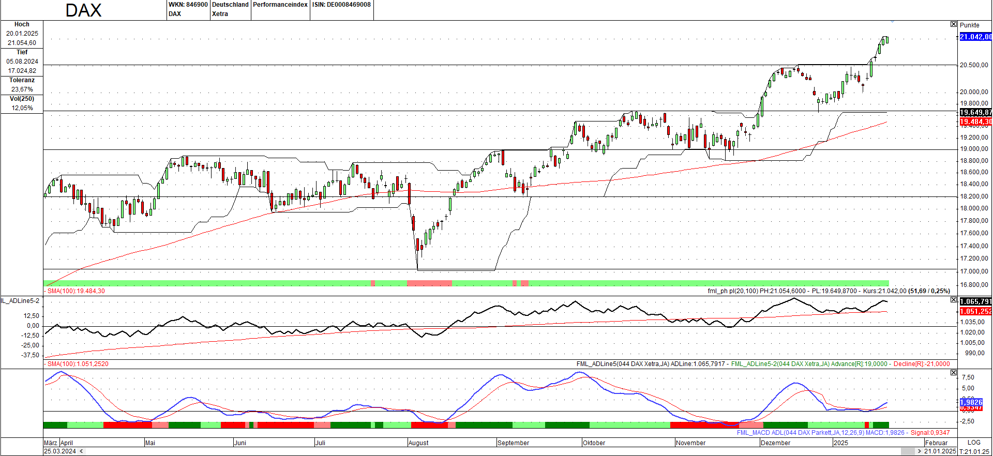Image resolution: width=993 pixels, height=456 pixels.
Task: Click the timeline scrollbar thumb
Action: 907,451
